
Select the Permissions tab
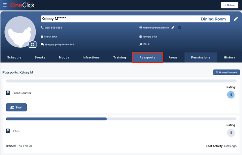200,57
